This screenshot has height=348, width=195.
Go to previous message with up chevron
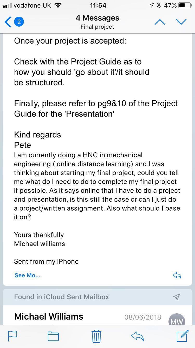[160, 22]
